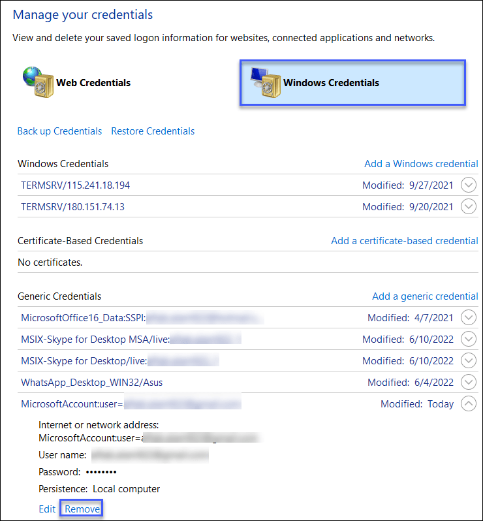Select MicrosoftOffice16_Data:SSPI credential name

pyautogui.click(x=84, y=318)
